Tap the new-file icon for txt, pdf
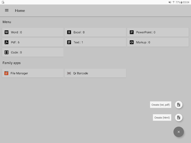The image size is (191, 143). (179, 105)
